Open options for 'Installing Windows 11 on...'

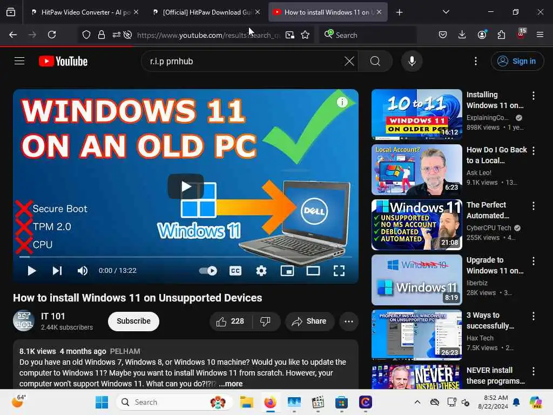(533, 95)
